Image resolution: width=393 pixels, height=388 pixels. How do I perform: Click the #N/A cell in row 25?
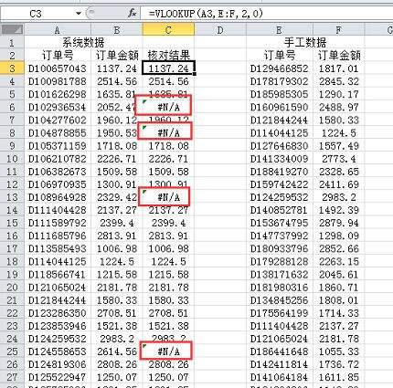[168, 351]
